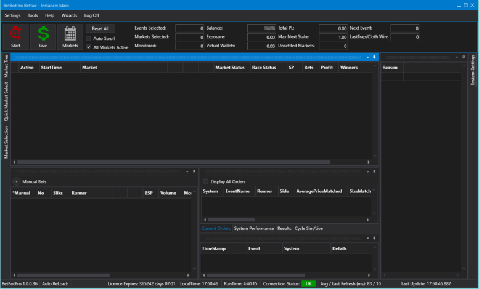Open the Help menu

click(49, 15)
